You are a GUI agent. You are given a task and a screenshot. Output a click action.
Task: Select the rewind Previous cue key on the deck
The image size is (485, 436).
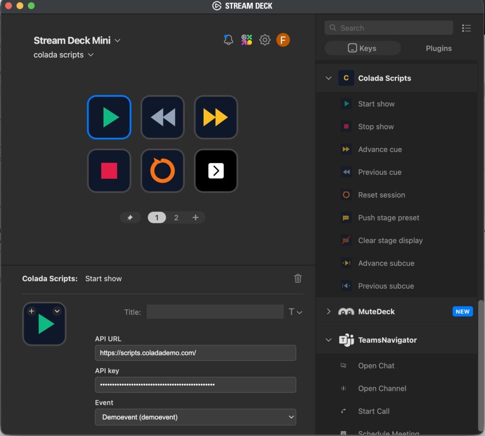tap(163, 117)
